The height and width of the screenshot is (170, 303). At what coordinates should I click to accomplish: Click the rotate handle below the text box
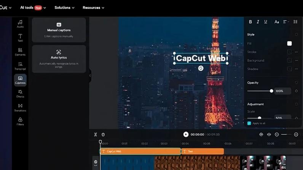coord(201,68)
